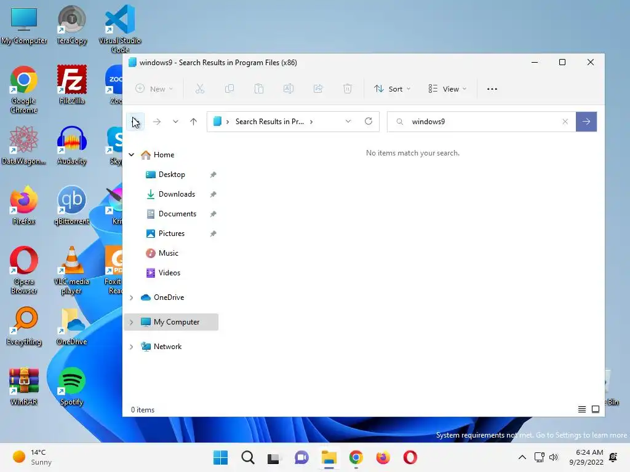This screenshot has height=472, width=630.
Task: Click the Forward navigation arrow
Action: click(x=157, y=122)
